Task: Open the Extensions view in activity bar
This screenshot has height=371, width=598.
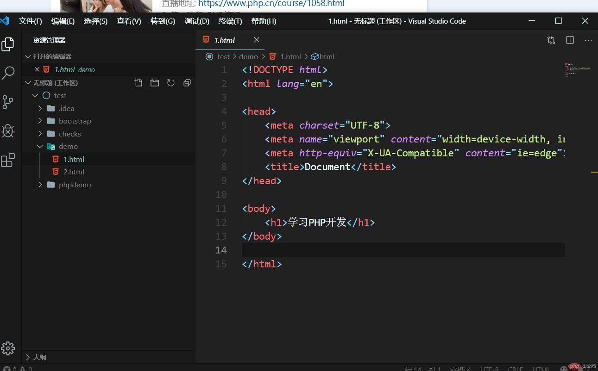Action: tap(8, 160)
